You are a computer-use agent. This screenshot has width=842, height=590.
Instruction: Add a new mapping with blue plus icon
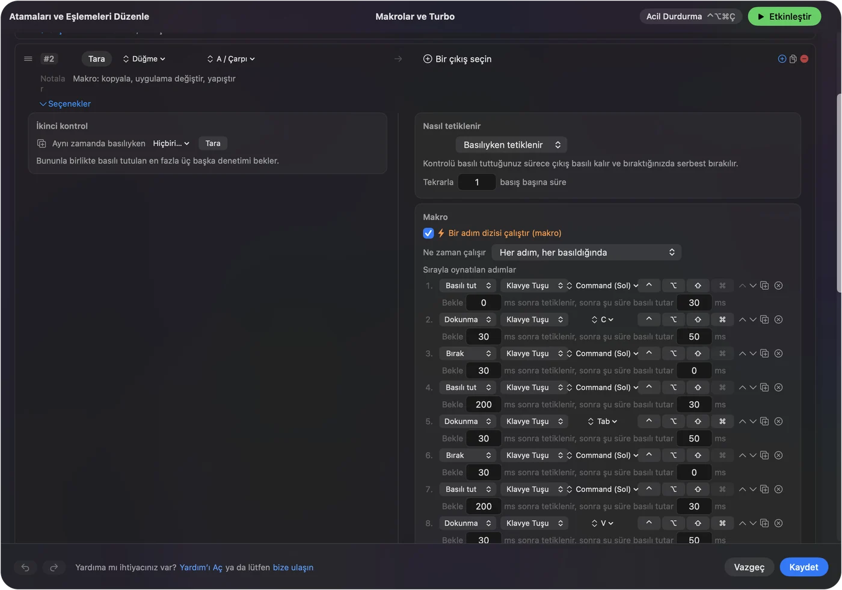[782, 59]
